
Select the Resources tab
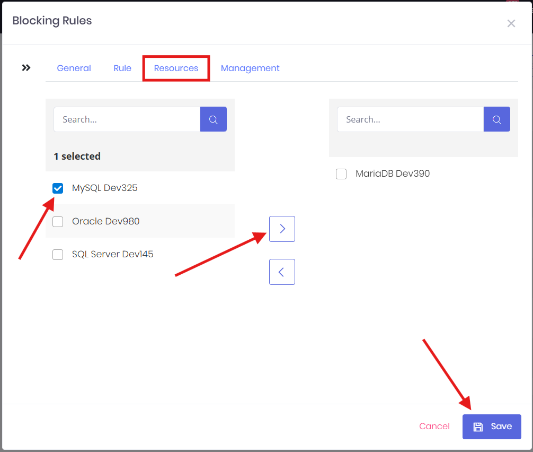[x=176, y=68]
